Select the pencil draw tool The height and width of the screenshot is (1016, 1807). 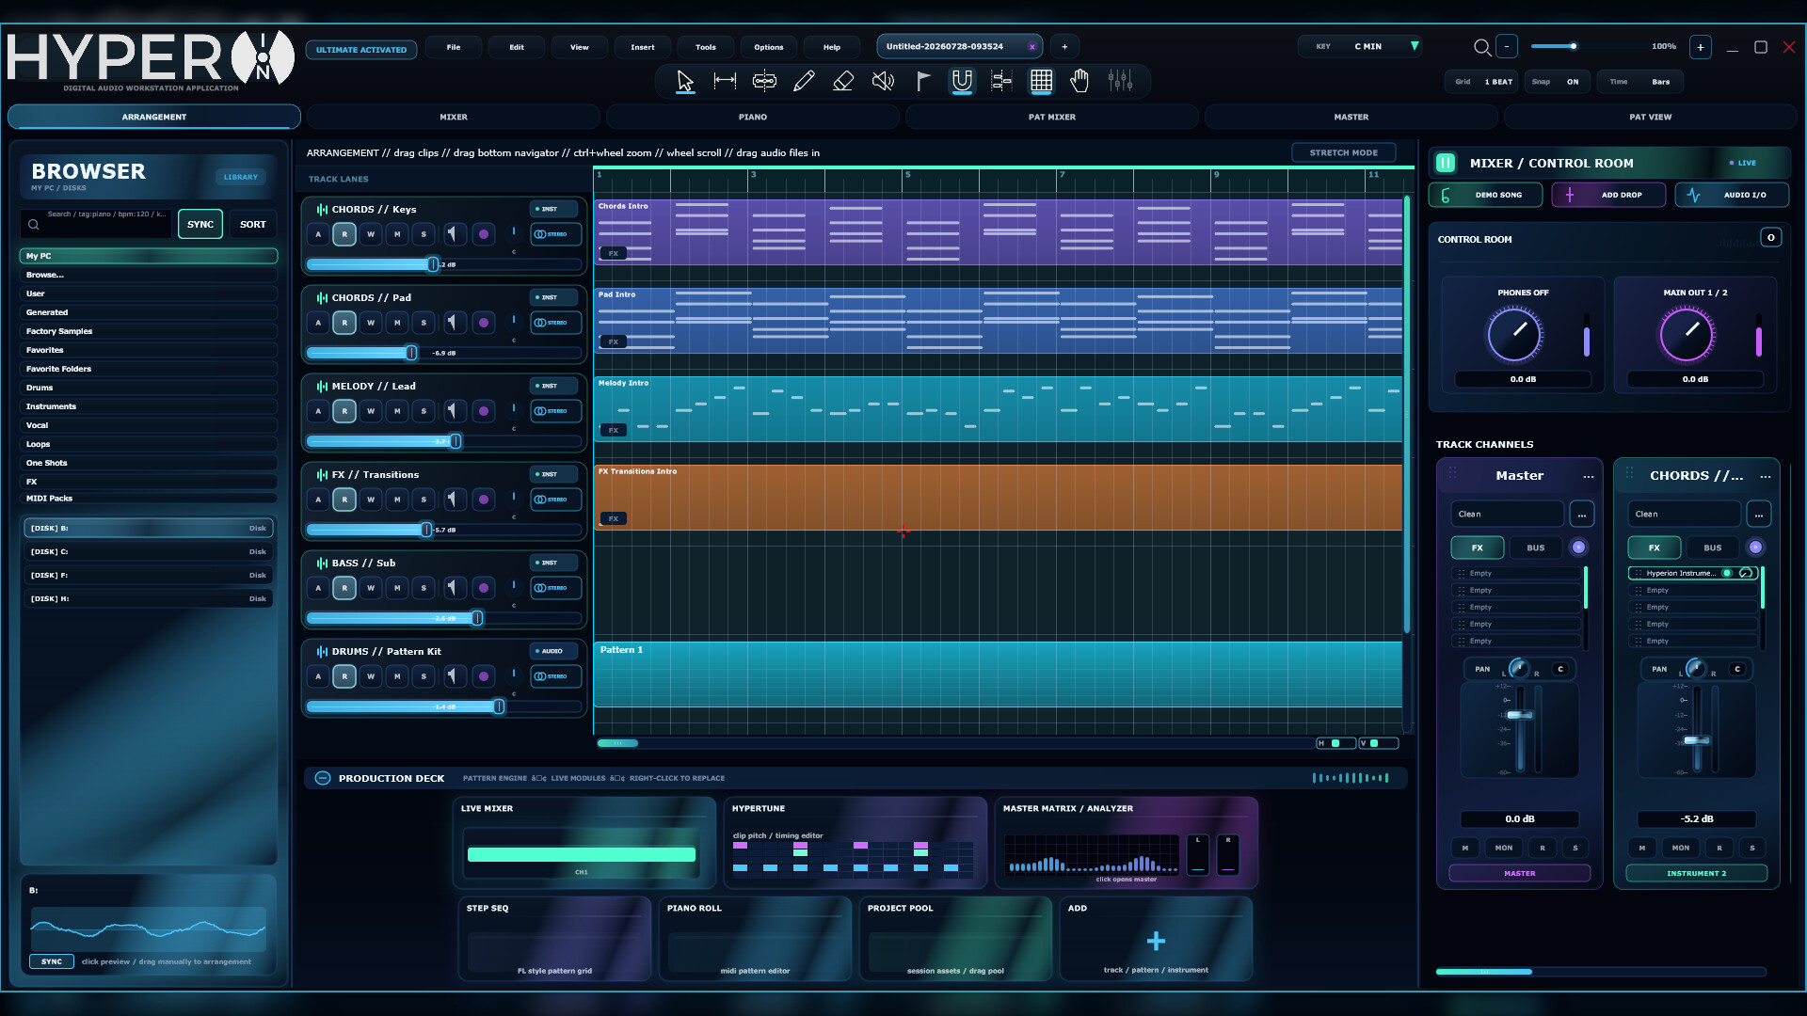pyautogui.click(x=804, y=82)
